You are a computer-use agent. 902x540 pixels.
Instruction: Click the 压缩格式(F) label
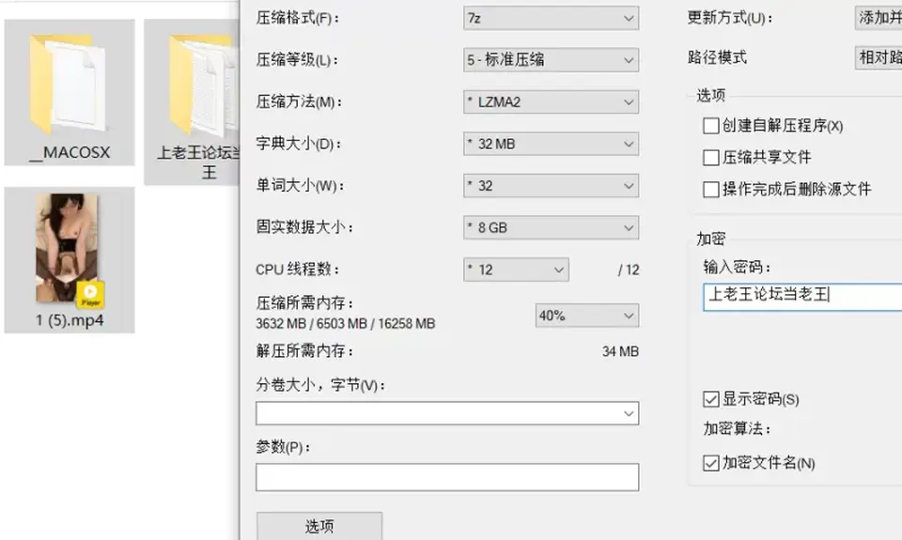tap(298, 19)
